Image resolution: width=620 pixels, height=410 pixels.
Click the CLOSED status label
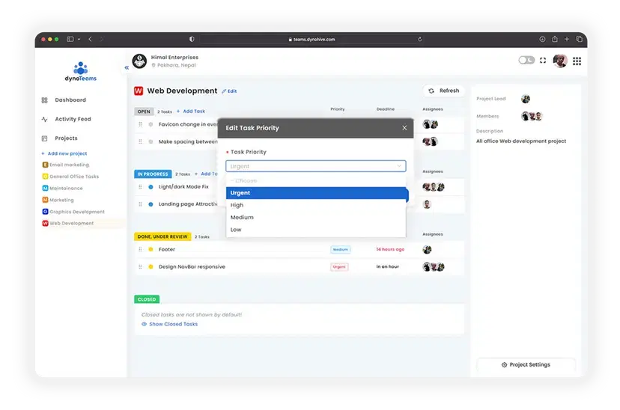pos(147,299)
